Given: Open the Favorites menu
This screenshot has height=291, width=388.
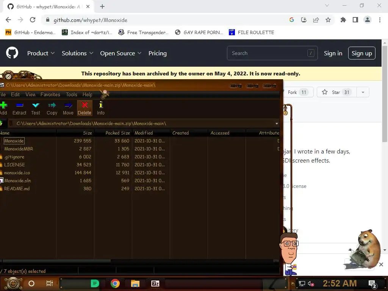Looking at the screenshot, I should (50, 94).
